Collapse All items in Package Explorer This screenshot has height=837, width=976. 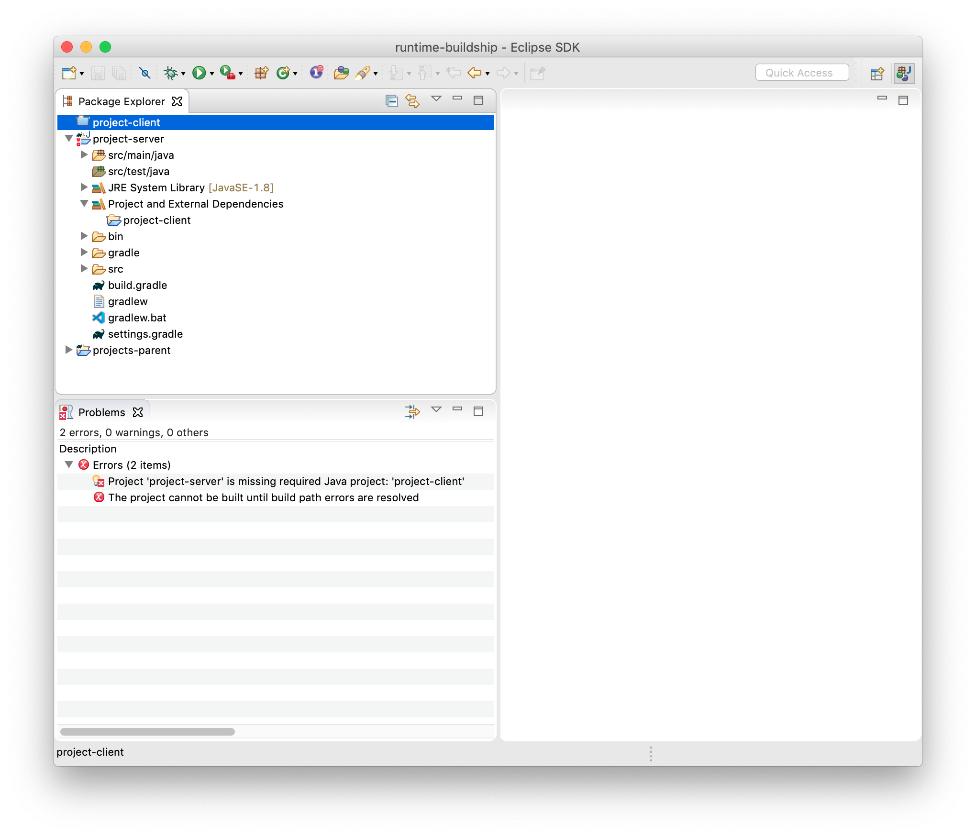point(392,101)
